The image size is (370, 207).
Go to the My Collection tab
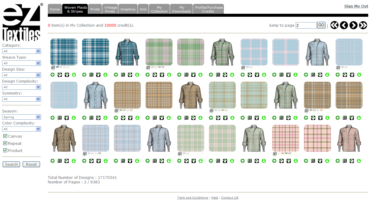tap(159, 9)
